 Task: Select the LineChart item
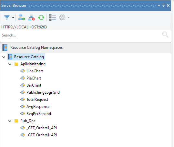(35, 71)
